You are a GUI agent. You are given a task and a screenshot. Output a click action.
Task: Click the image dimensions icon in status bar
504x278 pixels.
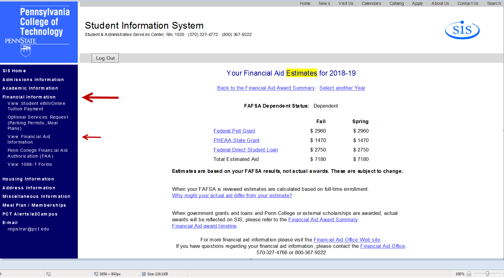(96, 274)
